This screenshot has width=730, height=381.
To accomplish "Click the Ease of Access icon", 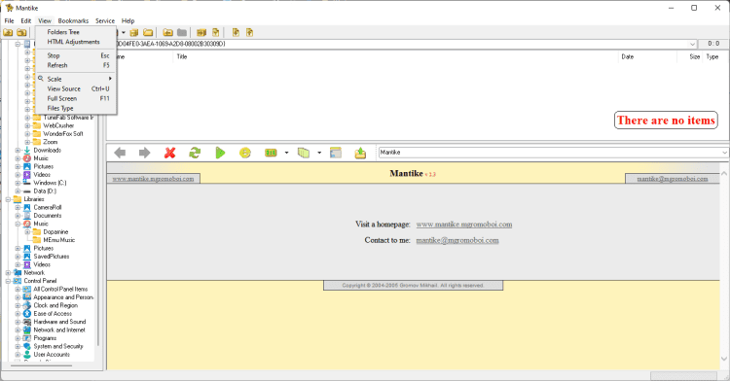I will pos(27,314).
